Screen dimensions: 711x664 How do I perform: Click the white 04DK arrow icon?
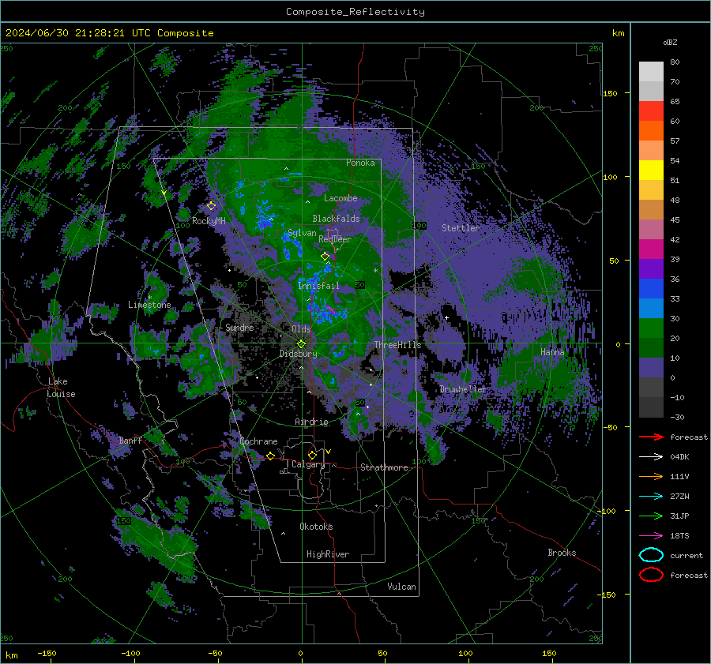pos(651,456)
